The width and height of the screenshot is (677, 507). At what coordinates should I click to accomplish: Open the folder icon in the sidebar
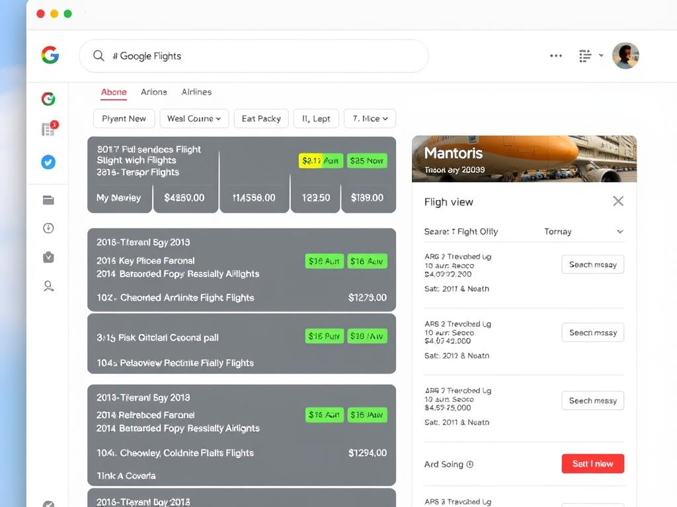click(x=48, y=199)
